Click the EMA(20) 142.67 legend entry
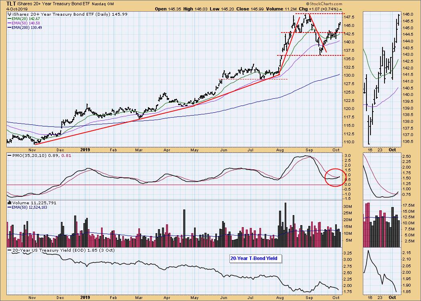The width and height of the screenshot is (421, 301). point(24,19)
